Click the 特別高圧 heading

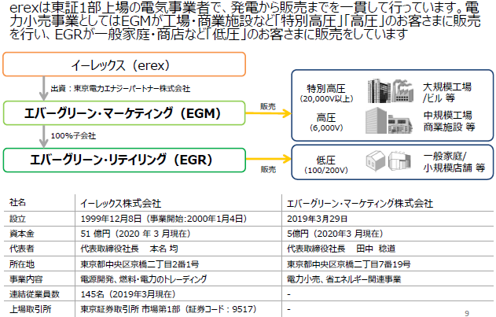point(326,88)
